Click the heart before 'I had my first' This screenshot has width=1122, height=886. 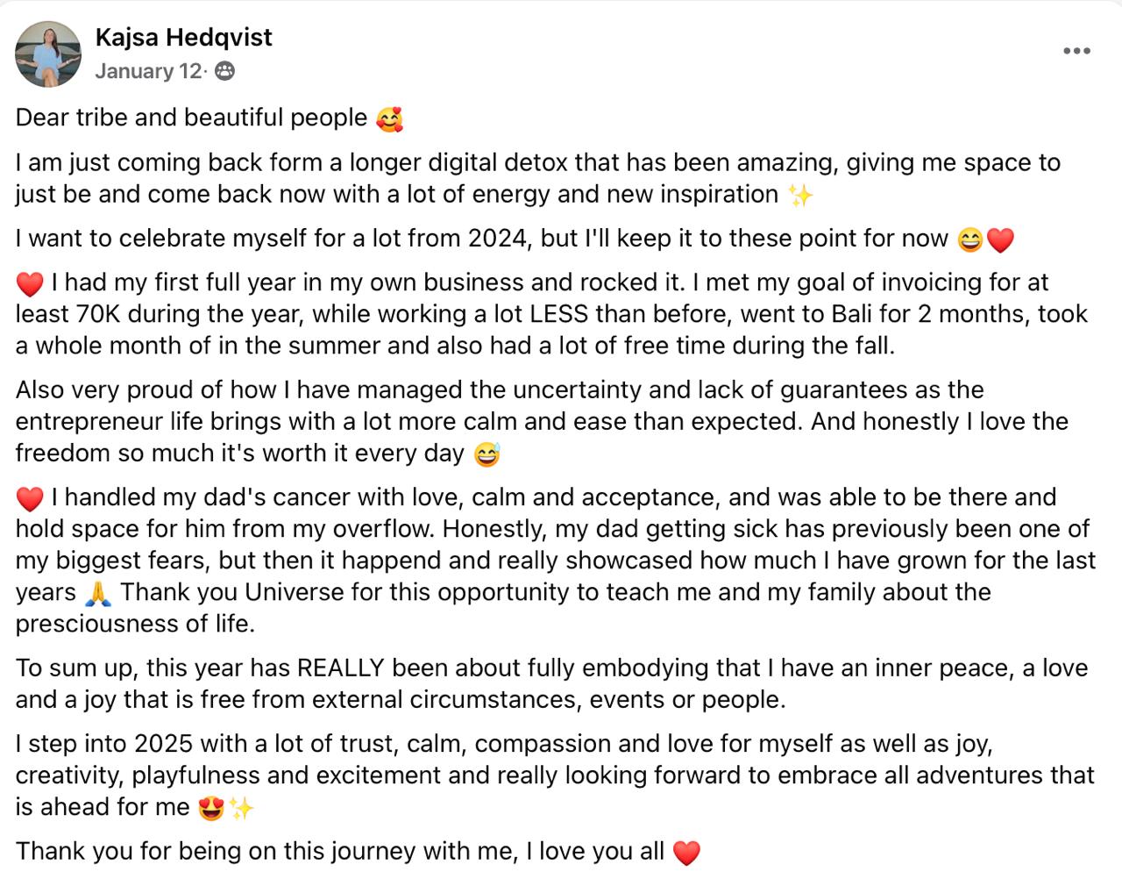pyautogui.click(x=30, y=283)
